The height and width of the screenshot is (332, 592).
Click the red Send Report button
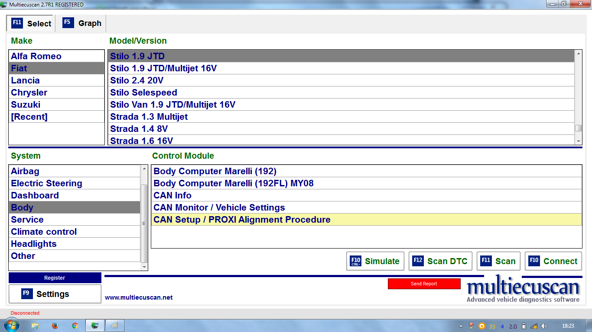424,284
